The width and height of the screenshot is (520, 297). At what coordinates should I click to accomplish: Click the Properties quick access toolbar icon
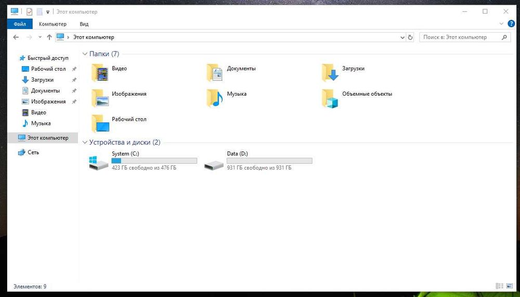(x=29, y=11)
